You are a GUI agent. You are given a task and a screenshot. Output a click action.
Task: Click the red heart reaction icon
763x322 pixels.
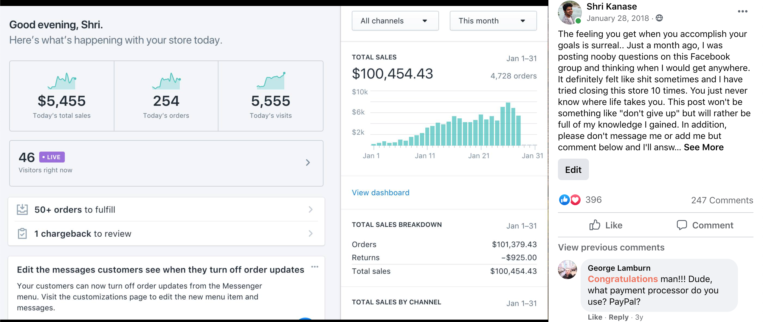575,200
